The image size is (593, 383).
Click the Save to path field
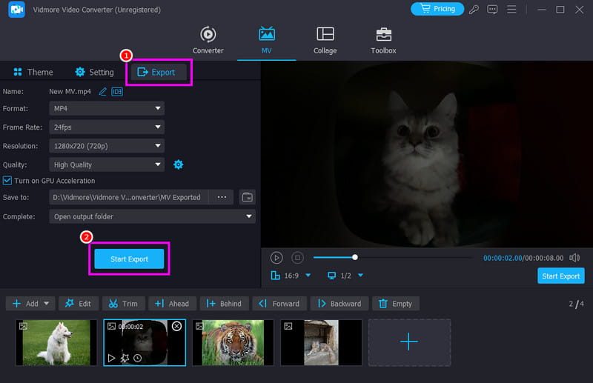tap(128, 197)
